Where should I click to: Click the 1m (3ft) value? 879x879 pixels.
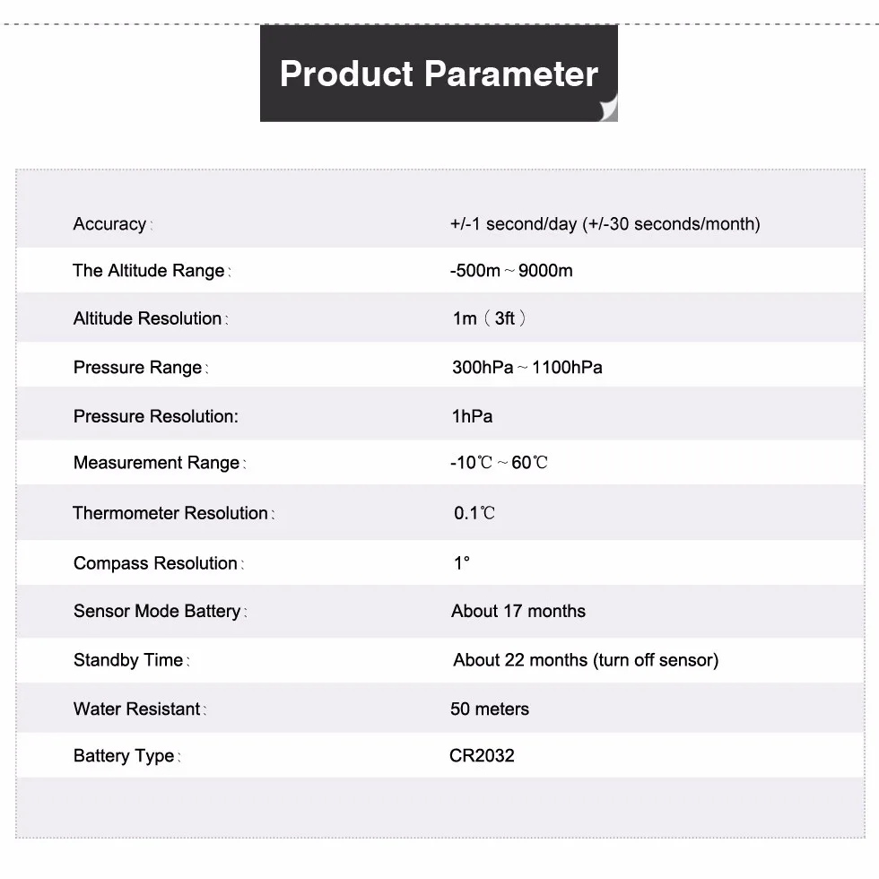(489, 318)
